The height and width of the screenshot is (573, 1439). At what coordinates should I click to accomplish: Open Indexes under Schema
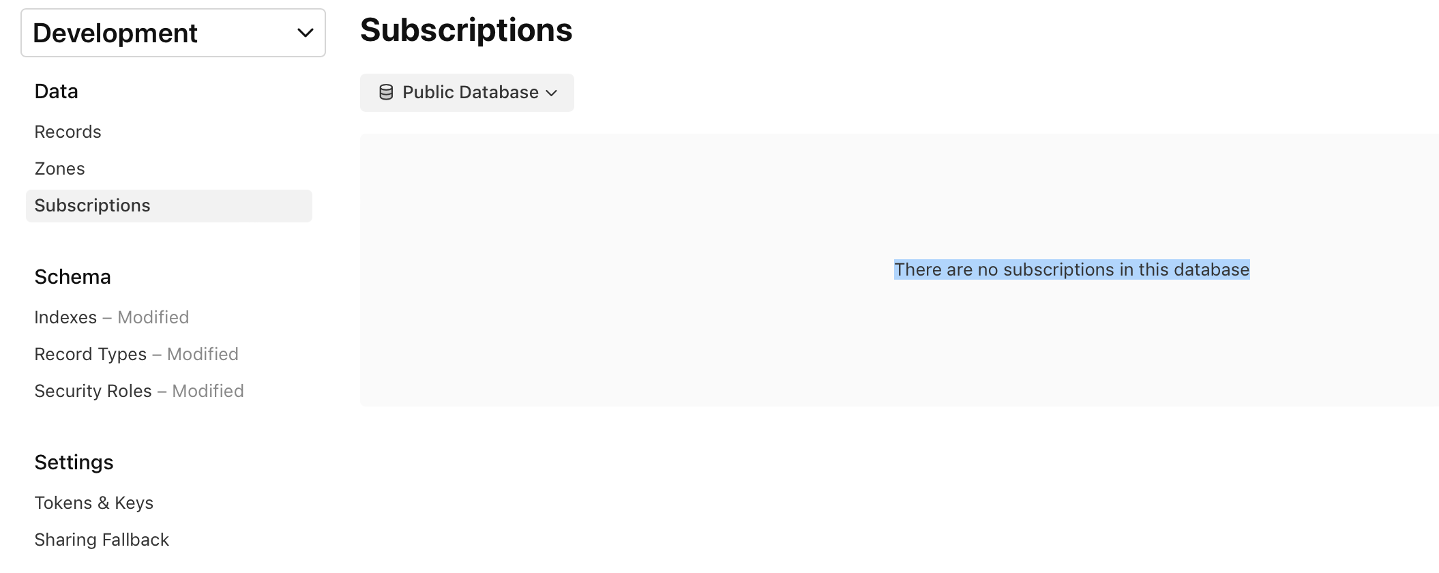[x=65, y=317]
